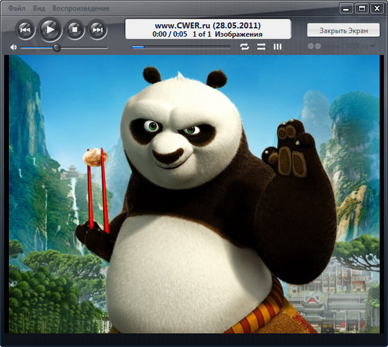Stop playback with the Stop button
This screenshot has width=388, height=347.
[75, 30]
